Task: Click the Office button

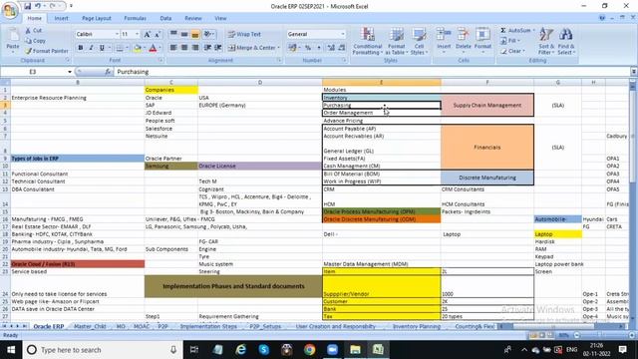Action: (x=10, y=10)
